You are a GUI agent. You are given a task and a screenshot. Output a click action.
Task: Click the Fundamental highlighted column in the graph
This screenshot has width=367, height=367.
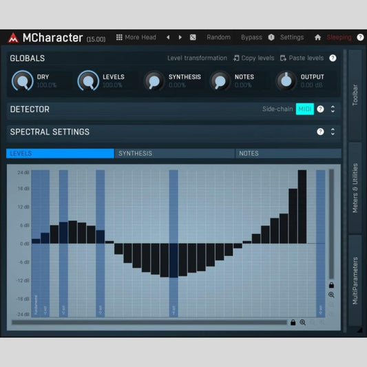tap(36, 244)
